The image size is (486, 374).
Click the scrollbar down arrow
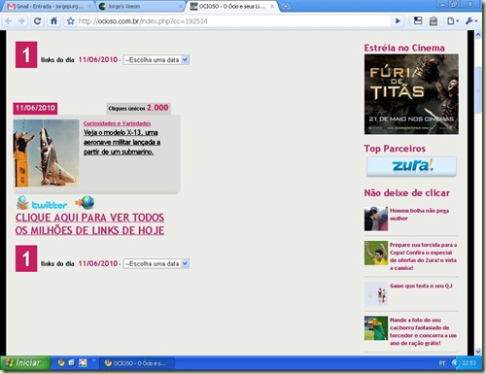(x=478, y=351)
